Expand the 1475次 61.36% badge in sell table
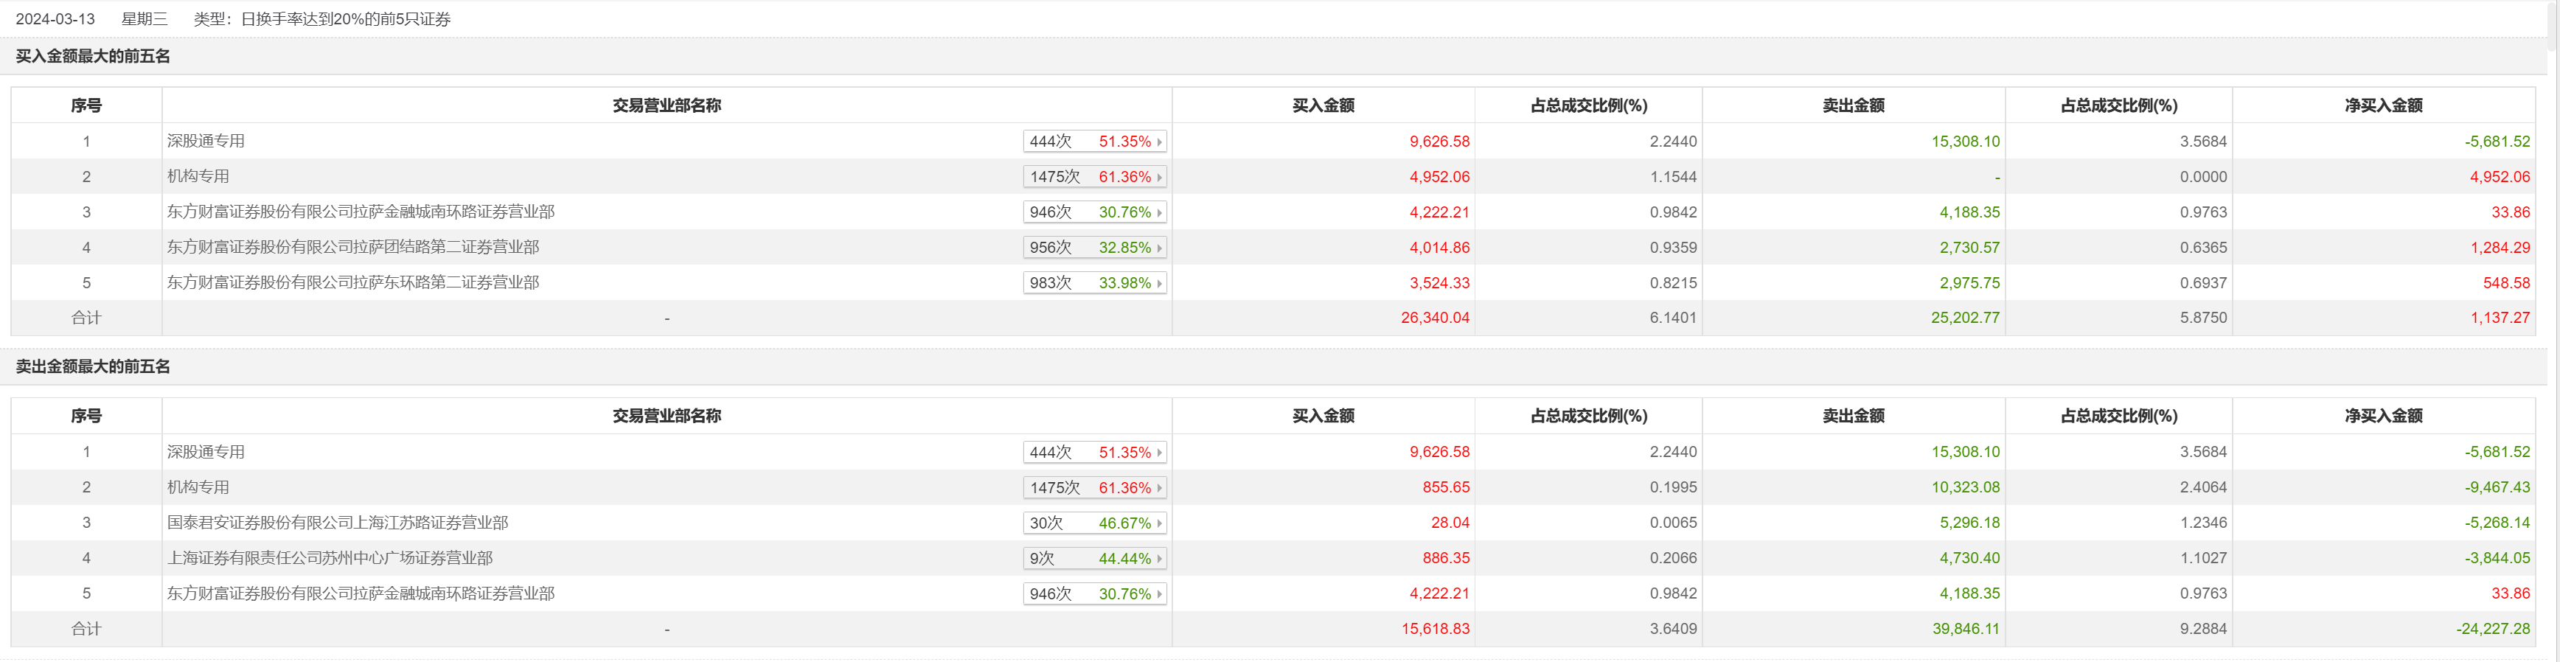This screenshot has height=662, width=2560. pos(1159,488)
